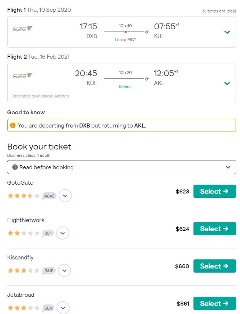Click the orange info icon in warning
This screenshot has height=314, width=240.
coord(13,125)
